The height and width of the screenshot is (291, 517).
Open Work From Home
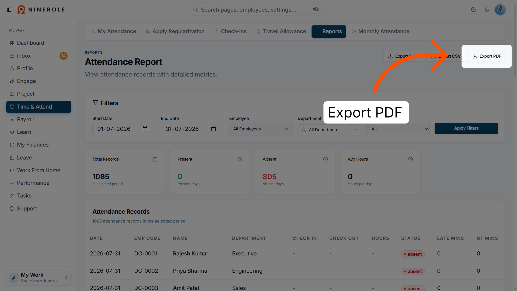coord(39,170)
